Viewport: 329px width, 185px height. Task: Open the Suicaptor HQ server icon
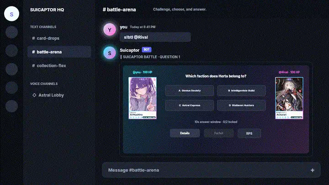[x=11, y=14]
